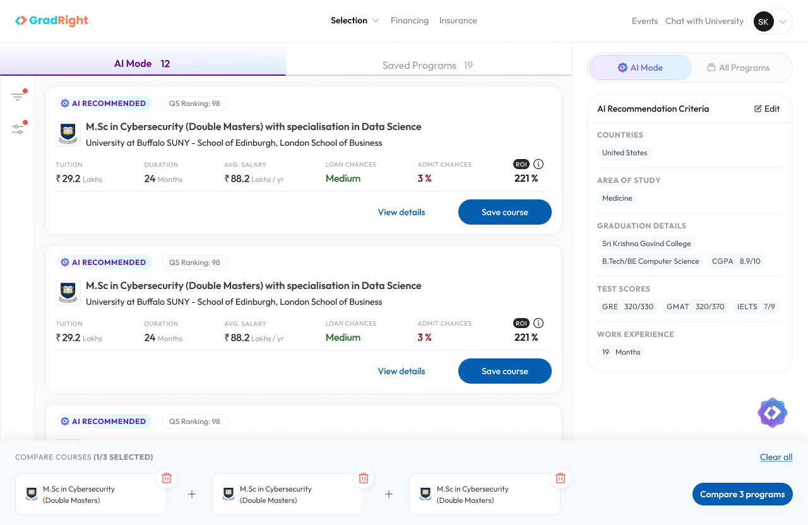Click the SK profile avatar
808x525 pixels.
(x=764, y=21)
